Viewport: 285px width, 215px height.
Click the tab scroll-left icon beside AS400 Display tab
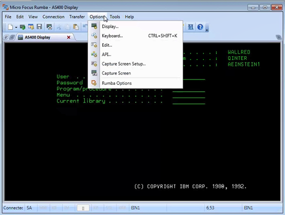[12, 37]
